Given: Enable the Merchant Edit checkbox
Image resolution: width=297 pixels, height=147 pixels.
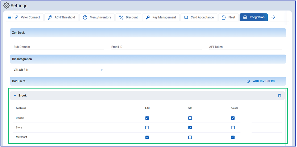Looking at the screenshot, I should point(190,137).
